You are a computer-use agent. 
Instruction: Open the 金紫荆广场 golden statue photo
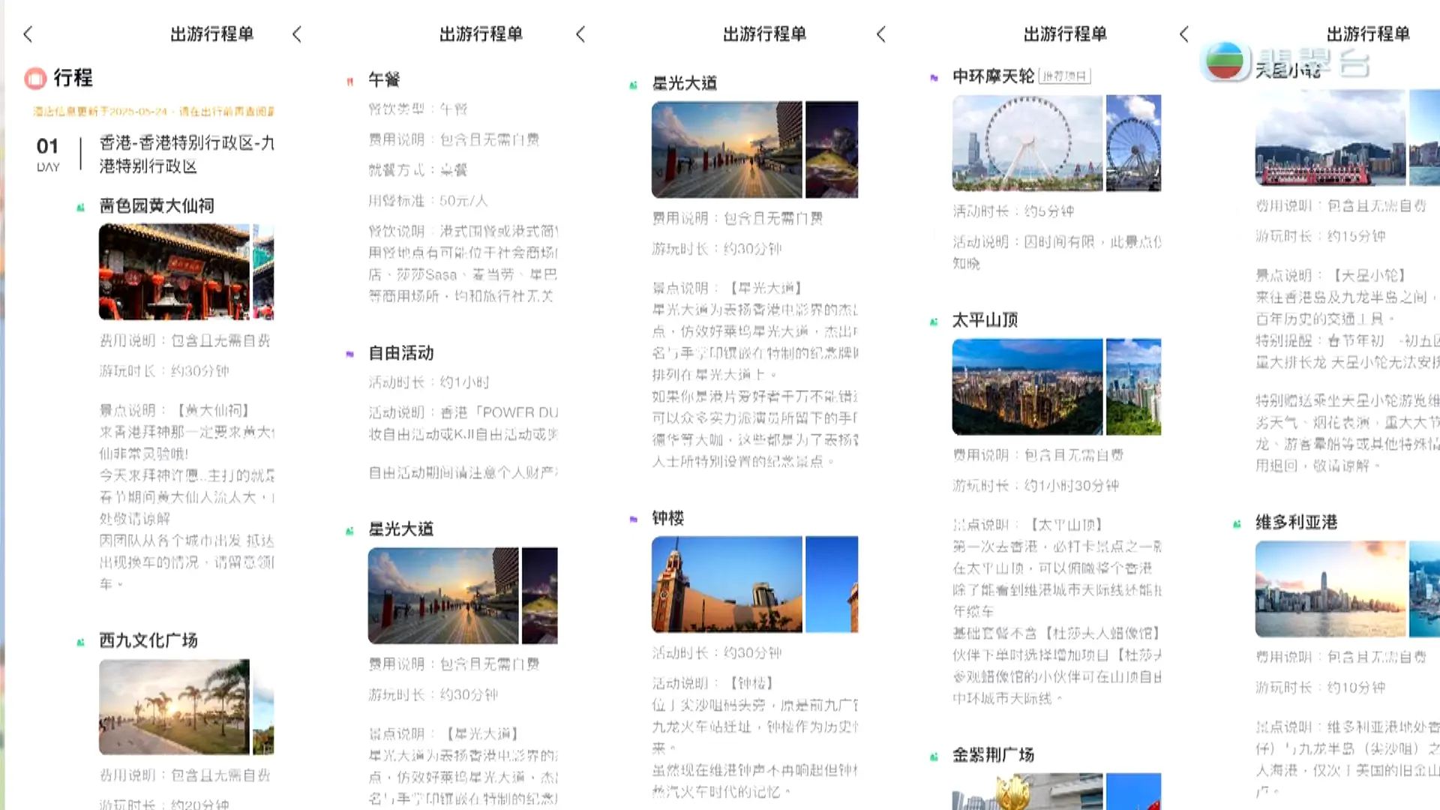coord(1027,791)
